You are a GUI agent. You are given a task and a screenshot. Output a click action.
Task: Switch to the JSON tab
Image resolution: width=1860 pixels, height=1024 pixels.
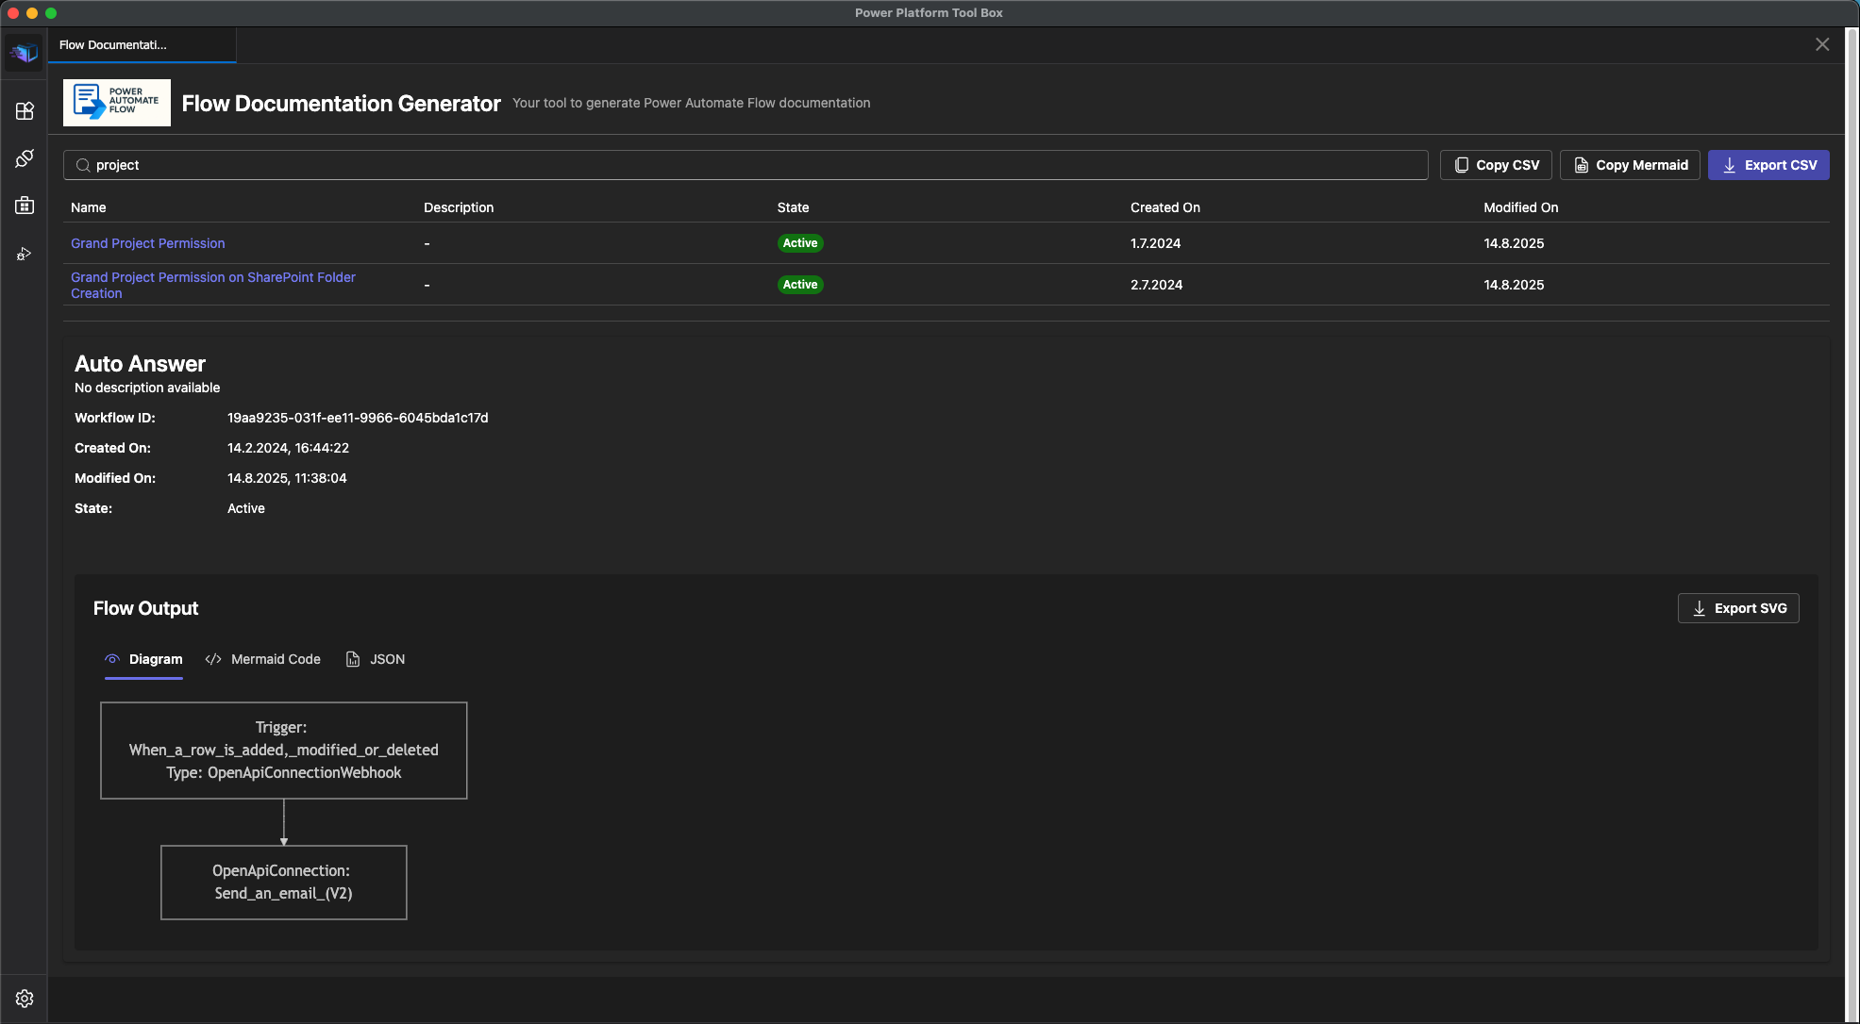tap(387, 659)
